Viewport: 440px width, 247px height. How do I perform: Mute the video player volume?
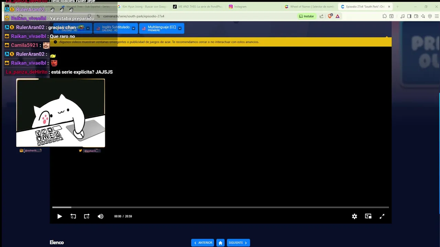tap(100, 216)
